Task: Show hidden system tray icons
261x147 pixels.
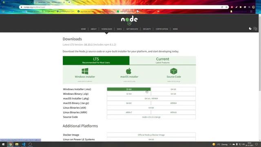Action: click(x=230, y=144)
